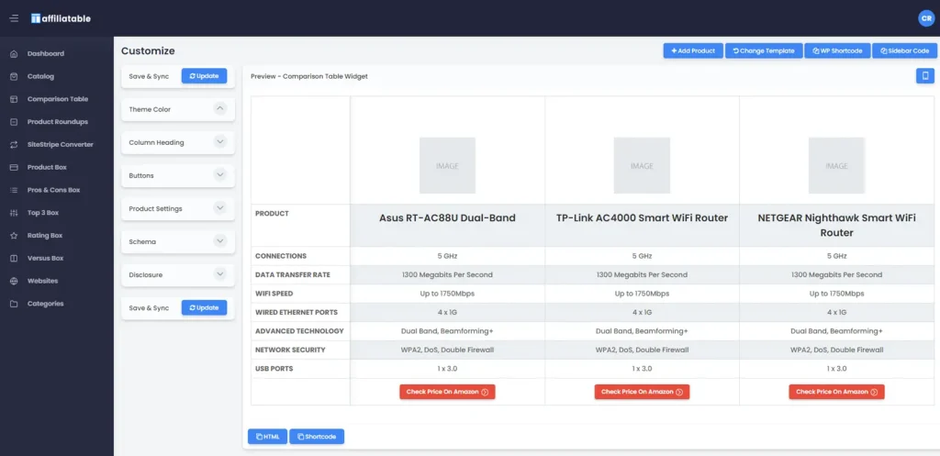940x456 pixels.
Task: Open Rating Box menu item
Action: (x=44, y=236)
